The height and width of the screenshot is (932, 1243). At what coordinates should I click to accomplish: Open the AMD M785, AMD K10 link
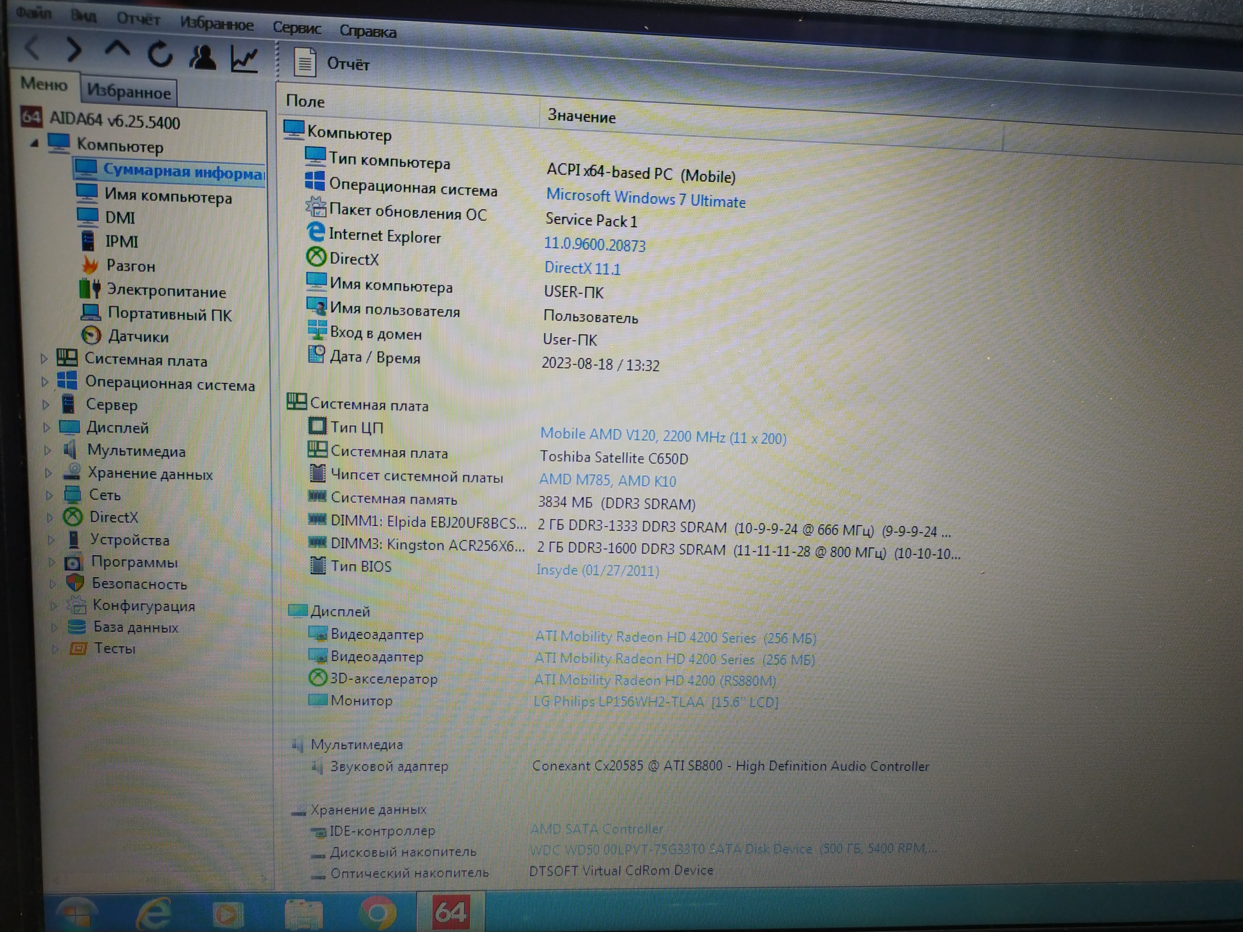click(608, 480)
